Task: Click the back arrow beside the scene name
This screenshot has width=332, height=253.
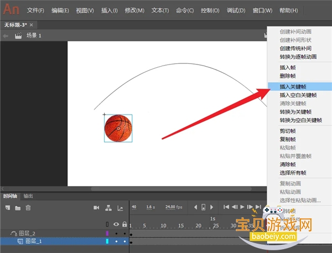Action: pyautogui.click(x=6, y=36)
